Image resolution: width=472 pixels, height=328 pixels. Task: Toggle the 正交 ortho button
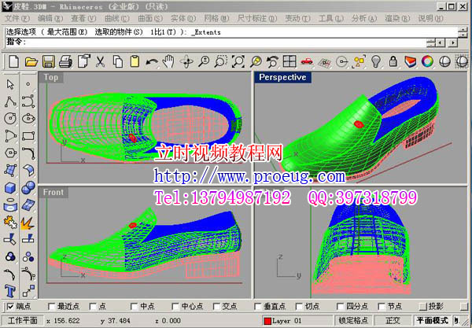click(393, 321)
